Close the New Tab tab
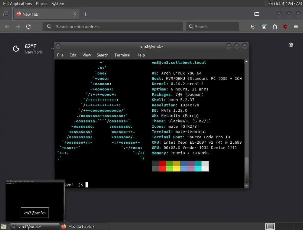Image resolution: width=303 pixels, height=230 pixels. [x=75, y=14]
